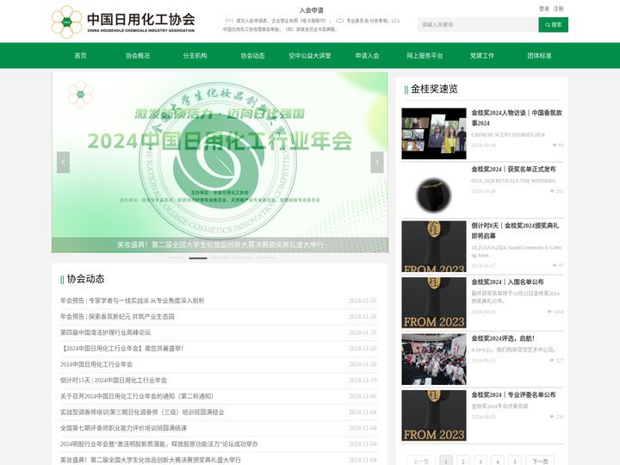The height and width of the screenshot is (465, 620).
Task: Open news 第四届中国清洁护理行业高峰论坛
Action: point(105,332)
